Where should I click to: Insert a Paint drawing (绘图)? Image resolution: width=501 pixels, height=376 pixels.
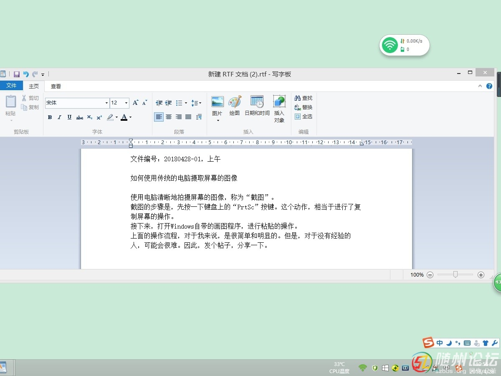(235, 106)
